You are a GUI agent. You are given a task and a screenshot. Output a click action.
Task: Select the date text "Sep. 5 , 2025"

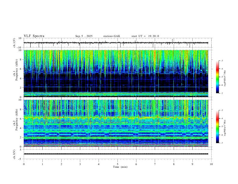[x=84, y=36]
